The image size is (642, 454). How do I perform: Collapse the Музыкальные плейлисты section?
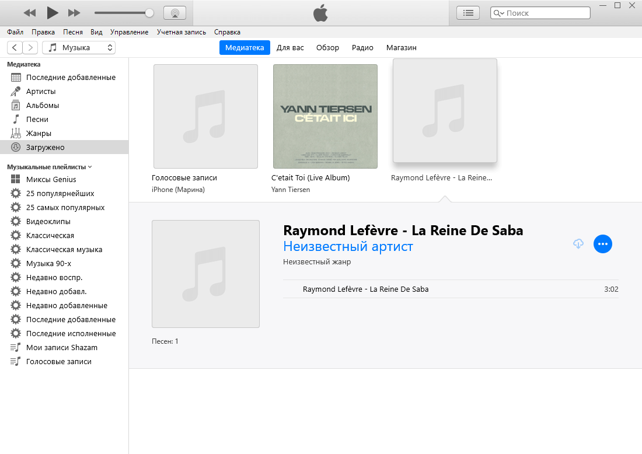89,167
